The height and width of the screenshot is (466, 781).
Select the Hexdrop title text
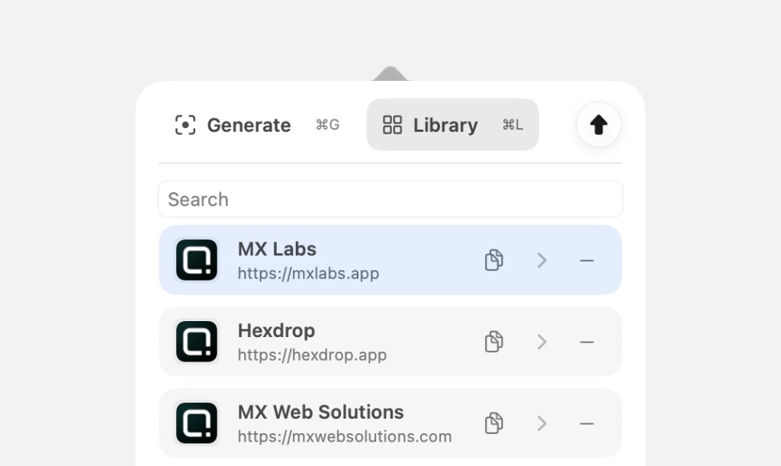[x=276, y=330]
